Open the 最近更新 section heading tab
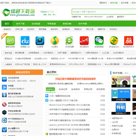This screenshot has height=136, width=136. (x=52, y=72)
